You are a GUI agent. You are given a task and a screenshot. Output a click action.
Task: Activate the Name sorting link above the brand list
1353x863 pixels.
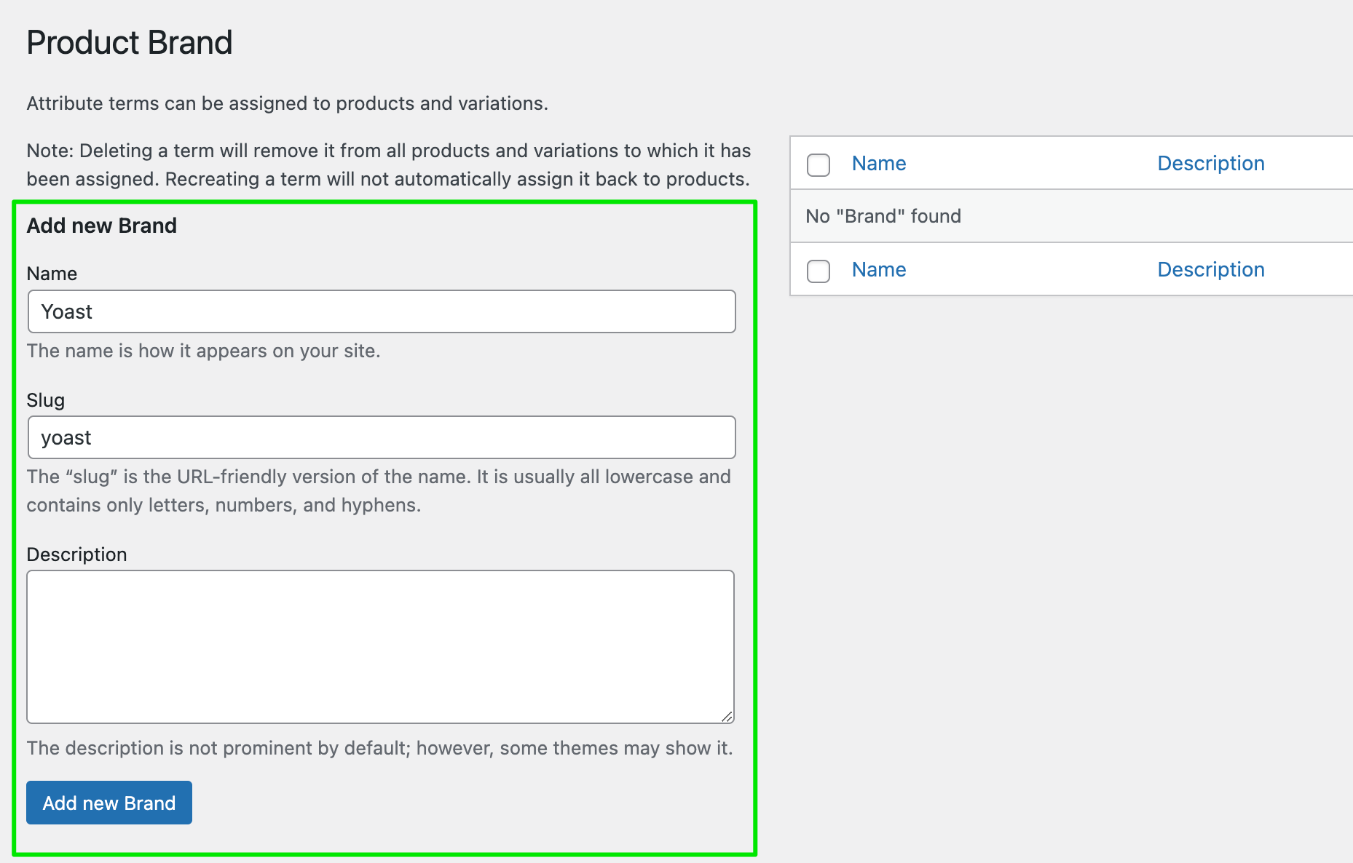click(878, 163)
